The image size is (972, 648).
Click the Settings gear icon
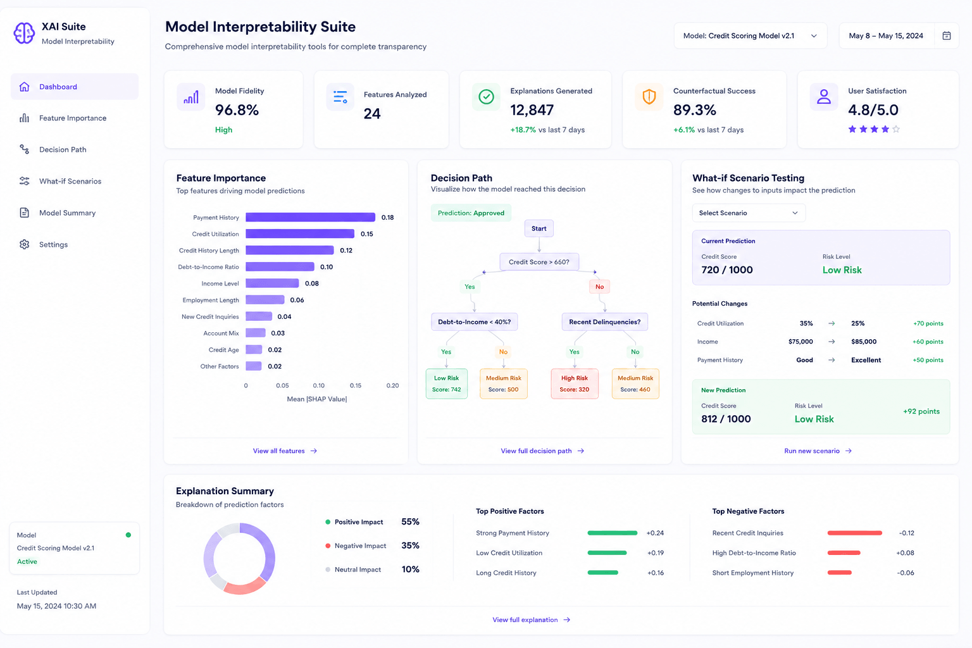tap(25, 244)
